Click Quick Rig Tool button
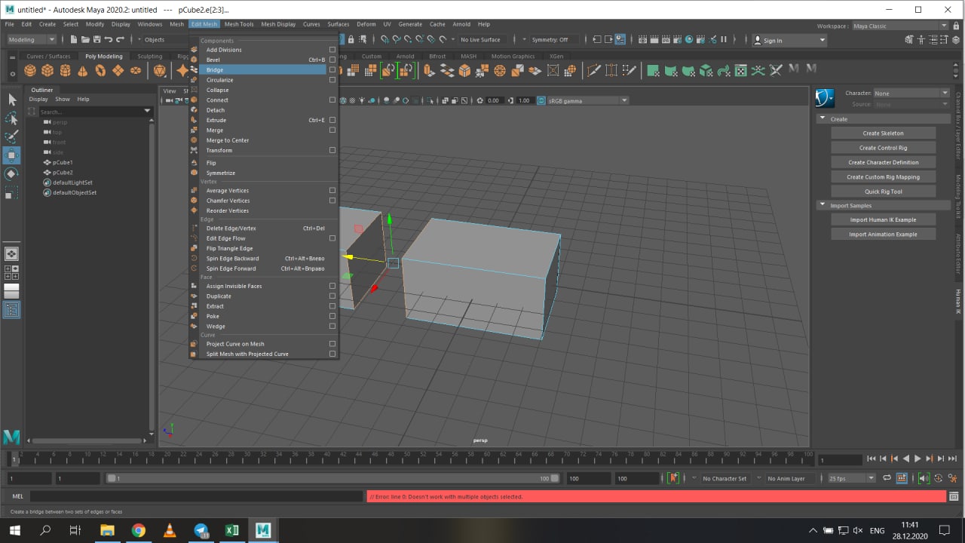 tap(883, 192)
